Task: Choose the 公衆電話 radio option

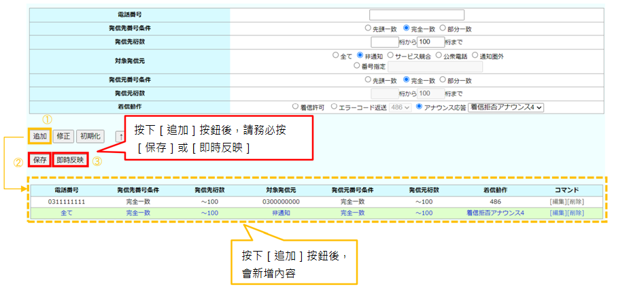Action: 438,56
